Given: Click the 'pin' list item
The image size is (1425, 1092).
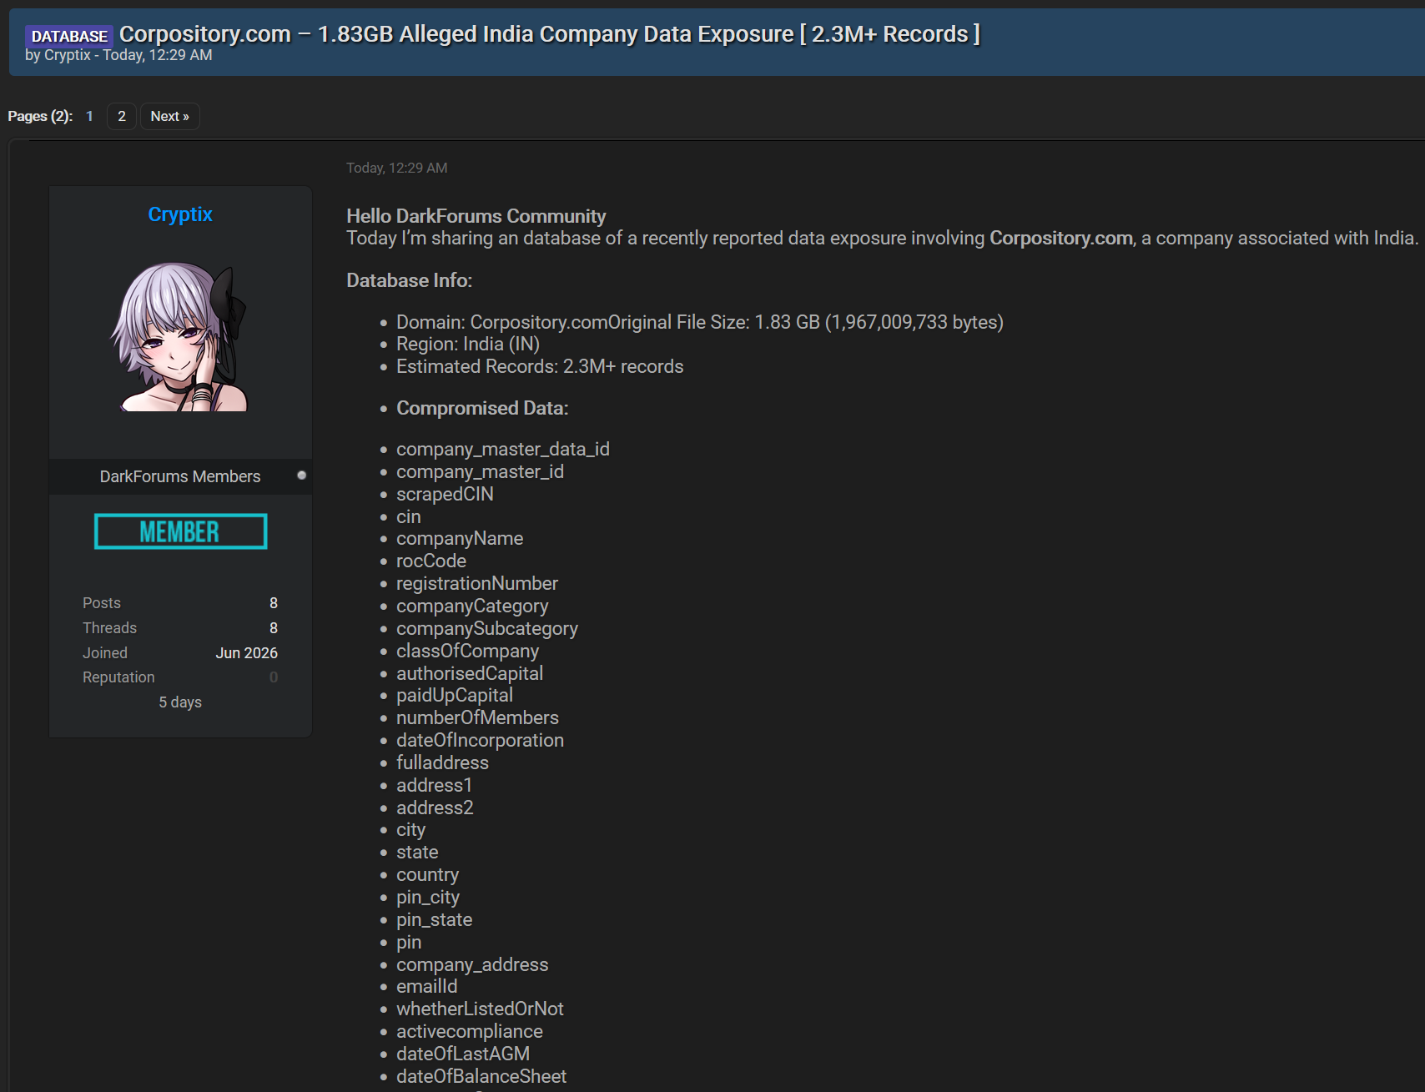Looking at the screenshot, I should [x=409, y=943].
